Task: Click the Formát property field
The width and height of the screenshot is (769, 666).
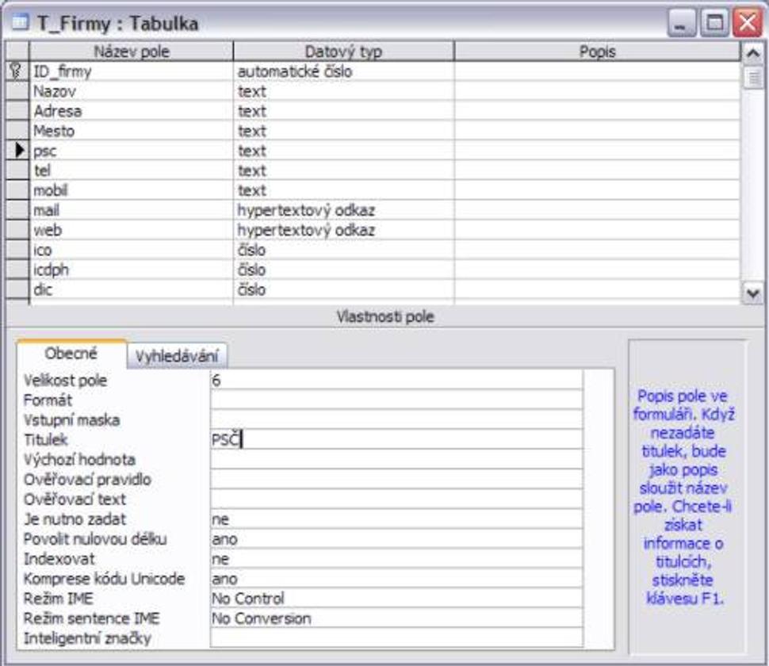Action: pyautogui.click(x=396, y=400)
